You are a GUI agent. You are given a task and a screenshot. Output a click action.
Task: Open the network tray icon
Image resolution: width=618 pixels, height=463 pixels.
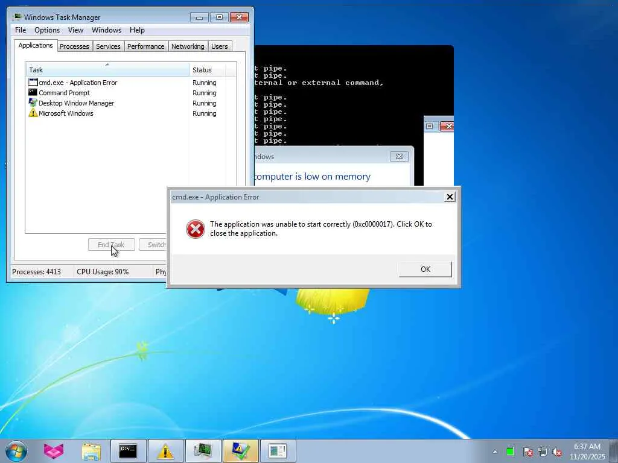543,452
